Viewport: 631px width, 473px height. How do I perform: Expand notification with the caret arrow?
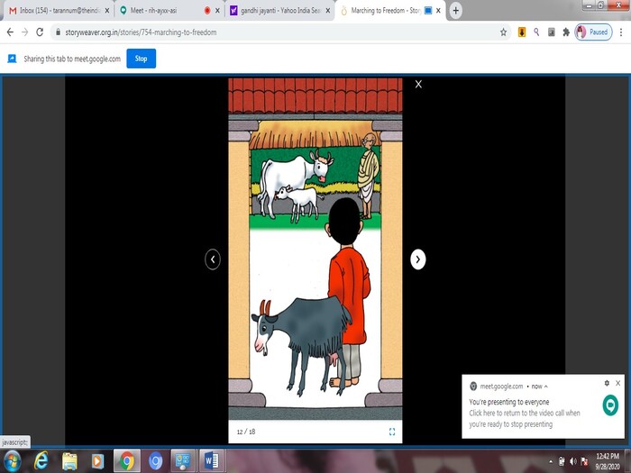pos(546,387)
